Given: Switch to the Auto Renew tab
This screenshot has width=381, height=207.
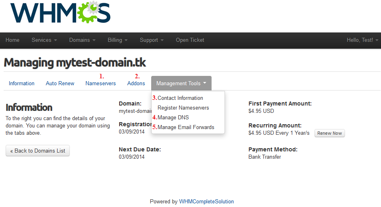Looking at the screenshot, I should pyautogui.click(x=60, y=84).
